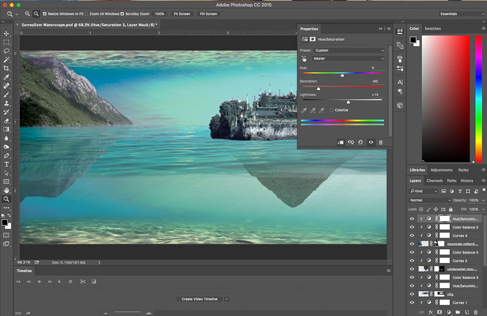Open the Normal blend mode dropdown
The image size is (487, 316).
coord(430,200)
